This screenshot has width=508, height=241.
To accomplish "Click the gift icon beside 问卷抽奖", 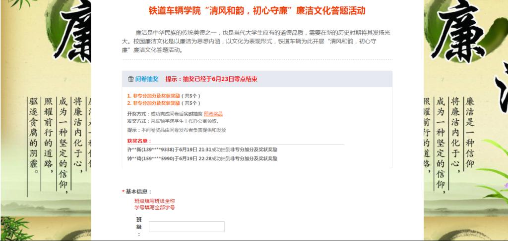I will (x=131, y=79).
